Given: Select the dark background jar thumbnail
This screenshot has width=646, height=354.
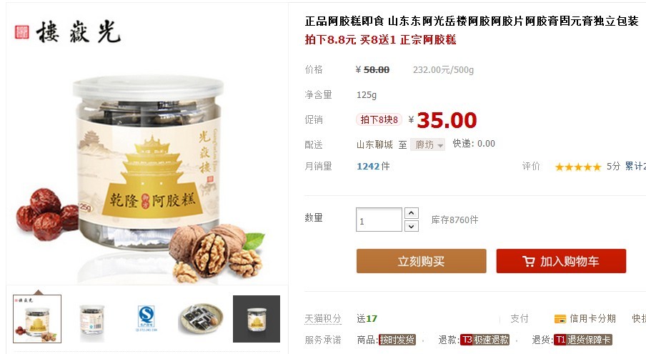Looking at the screenshot, I should pyautogui.click(x=257, y=319).
